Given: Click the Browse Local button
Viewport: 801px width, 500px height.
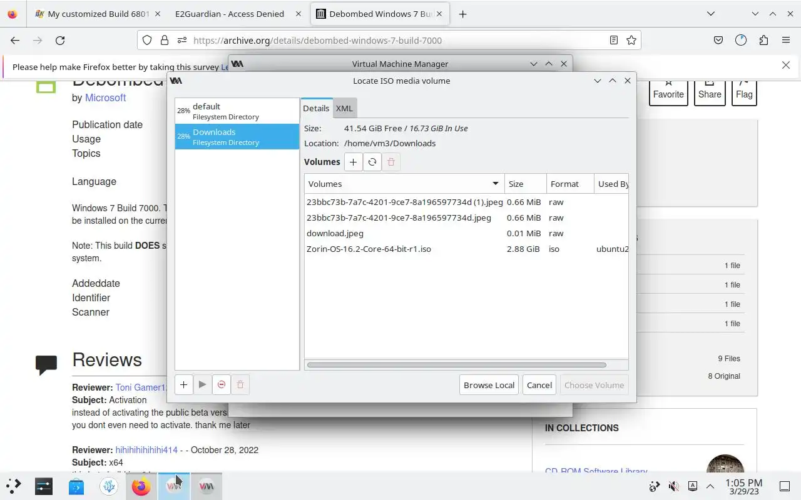Looking at the screenshot, I should pos(489,385).
